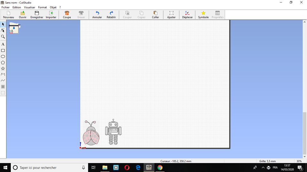Image resolution: width=307 pixels, height=172 pixels.
Task: Select the curve drawing tool
Action: pos(3,80)
